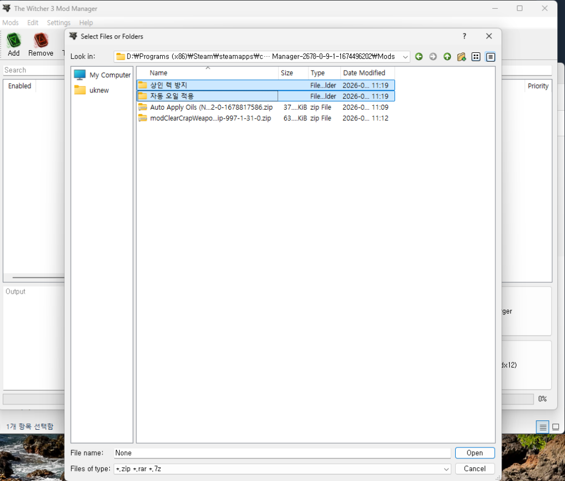Click folder icon of 상인 렉 방지

[x=143, y=85]
